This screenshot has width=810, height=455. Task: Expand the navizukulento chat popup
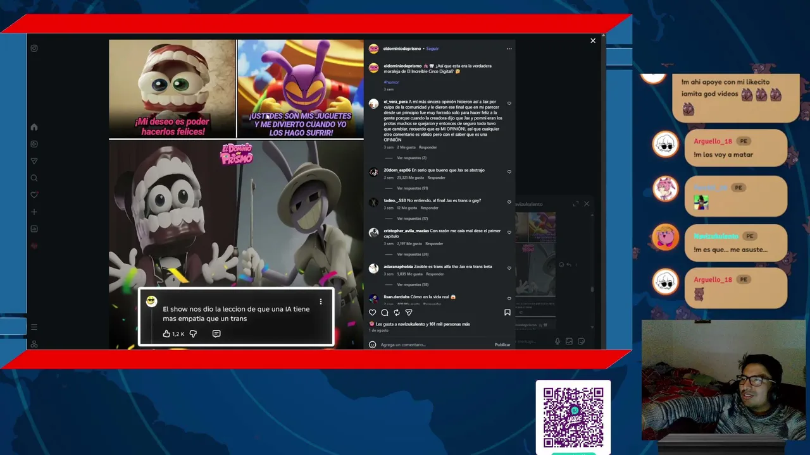(x=576, y=204)
